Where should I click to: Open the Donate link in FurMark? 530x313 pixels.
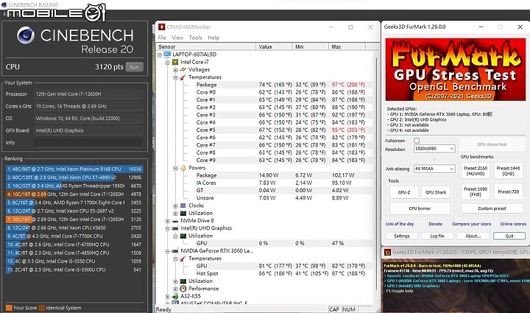(x=435, y=224)
